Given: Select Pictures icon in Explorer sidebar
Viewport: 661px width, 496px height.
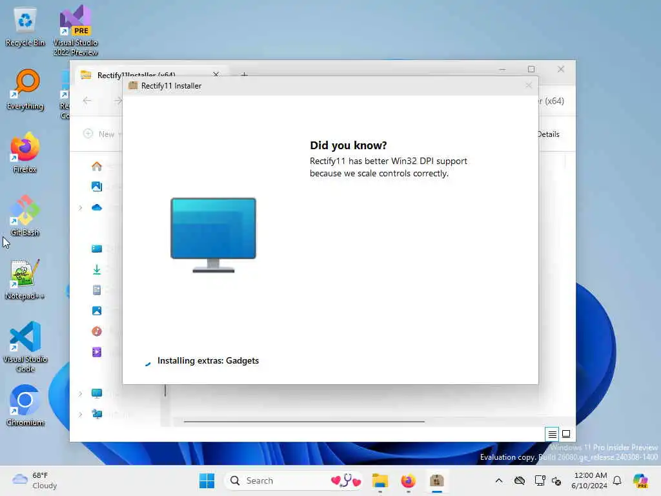Looking at the screenshot, I should pyautogui.click(x=97, y=311).
